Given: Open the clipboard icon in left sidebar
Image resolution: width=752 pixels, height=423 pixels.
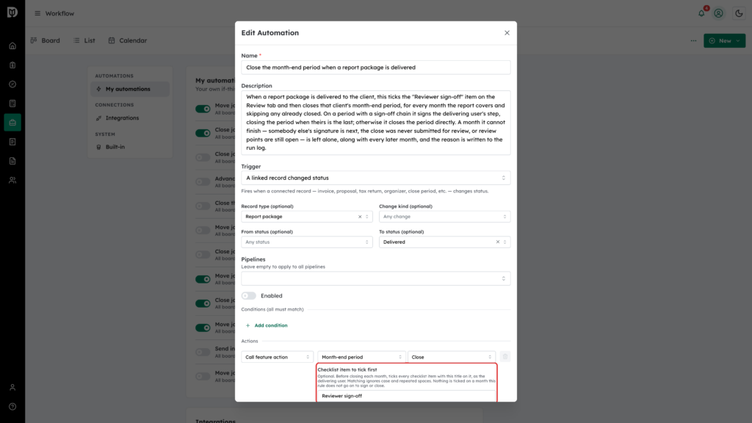Looking at the screenshot, I should click(x=12, y=65).
